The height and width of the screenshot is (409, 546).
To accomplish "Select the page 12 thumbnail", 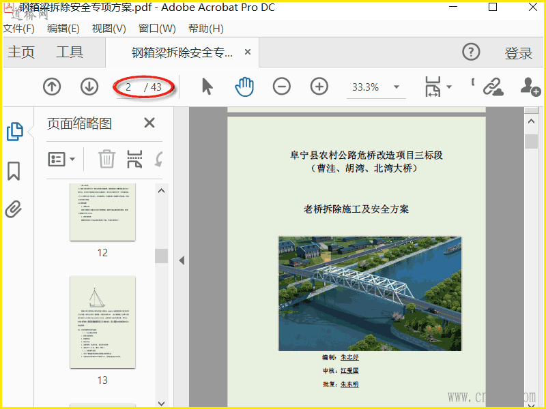I will point(102,212).
